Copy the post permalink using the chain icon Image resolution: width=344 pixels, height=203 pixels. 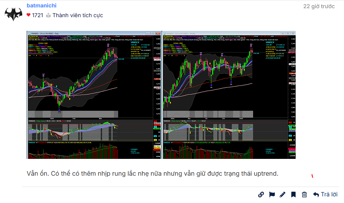(261, 194)
